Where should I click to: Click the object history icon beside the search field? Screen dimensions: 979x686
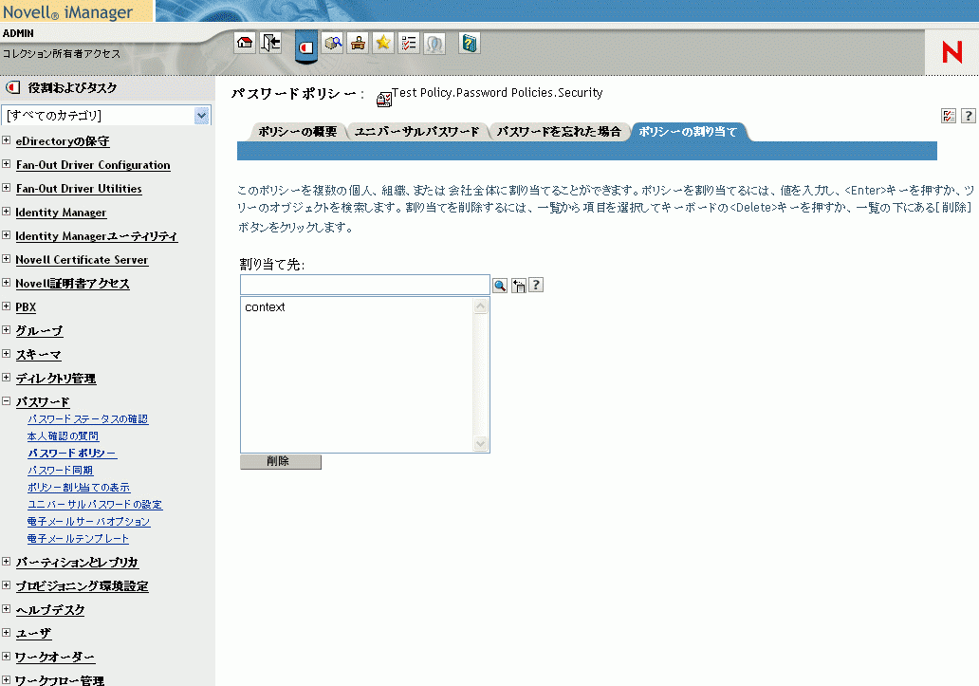517,285
